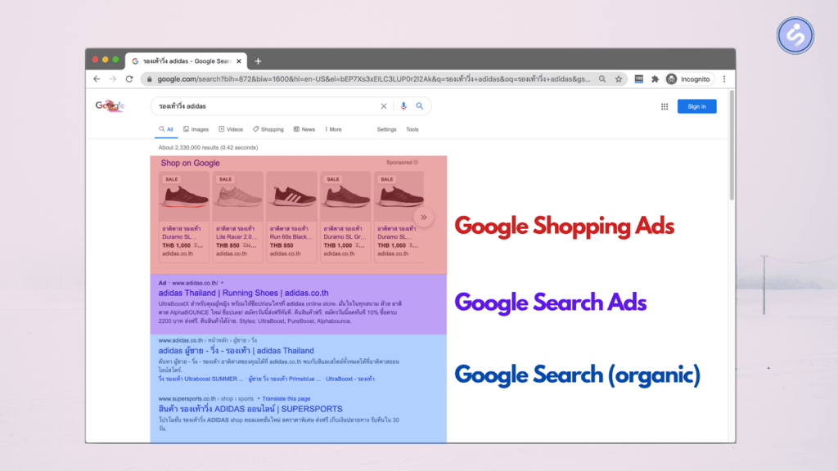Open the Run 60s Black shoe ad
The height and width of the screenshot is (471, 838).
pyautogui.click(x=292, y=217)
